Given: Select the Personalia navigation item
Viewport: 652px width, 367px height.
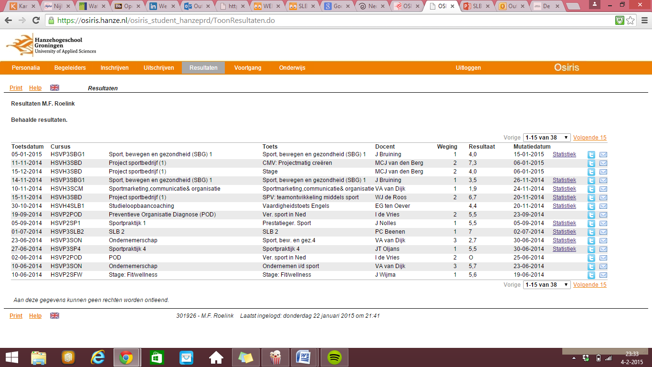Looking at the screenshot, I should pos(26,68).
